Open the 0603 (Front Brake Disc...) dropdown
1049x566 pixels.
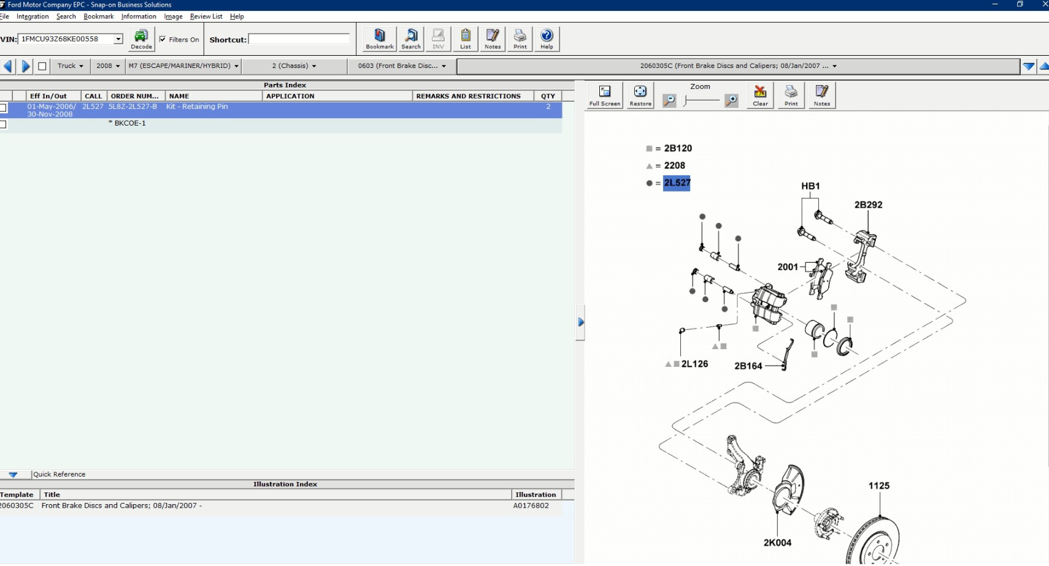[402, 66]
